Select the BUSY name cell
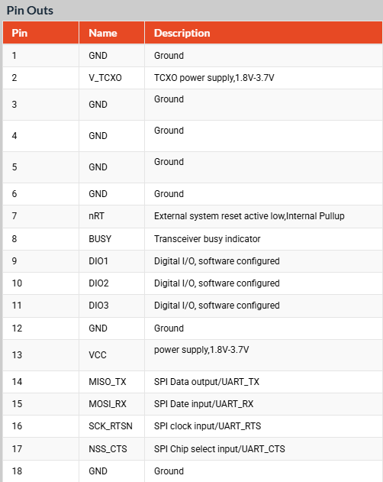Image resolution: width=383 pixels, height=482 pixels. (x=112, y=239)
